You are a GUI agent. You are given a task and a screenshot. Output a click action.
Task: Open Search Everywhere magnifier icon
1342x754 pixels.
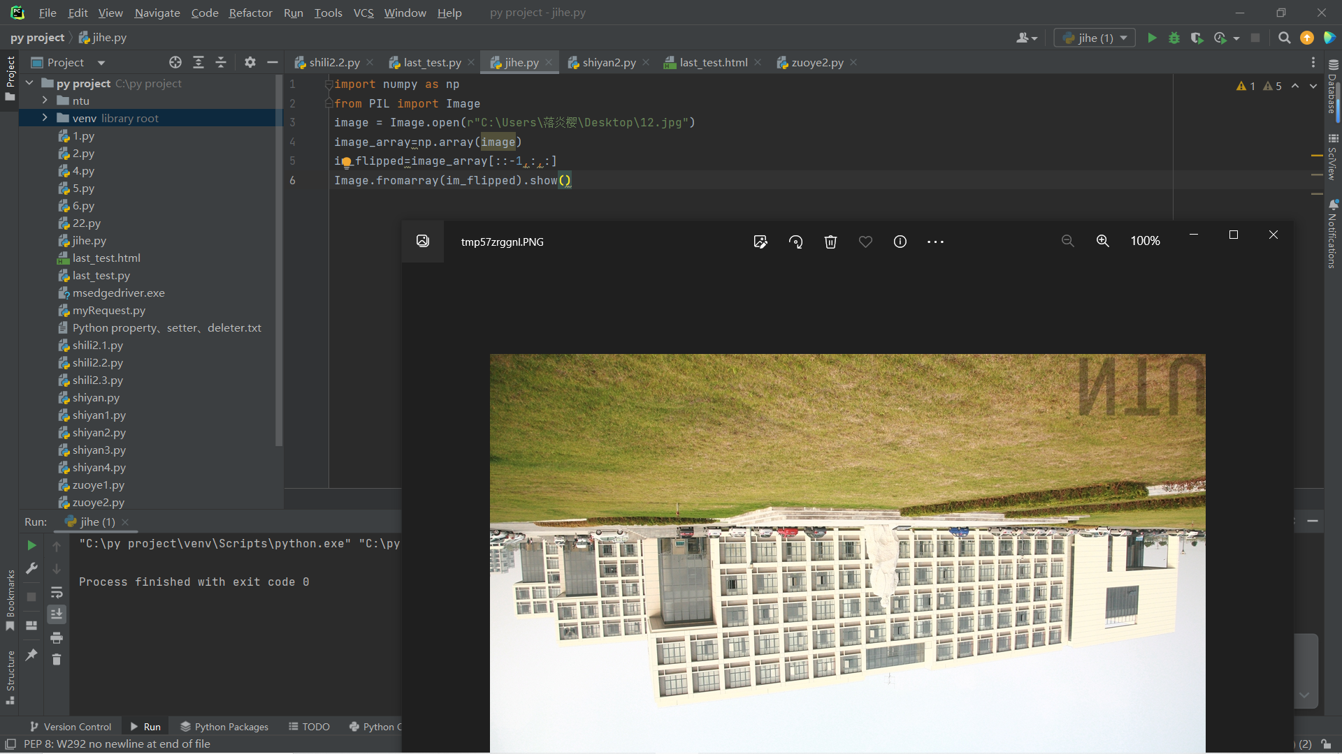[1284, 38]
